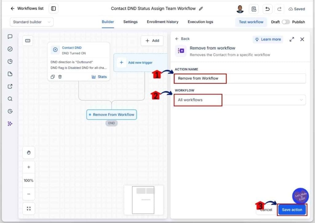Click the "DND Turned ON" trigger text
This screenshot has height=223, width=315.
pyautogui.click(x=74, y=53)
